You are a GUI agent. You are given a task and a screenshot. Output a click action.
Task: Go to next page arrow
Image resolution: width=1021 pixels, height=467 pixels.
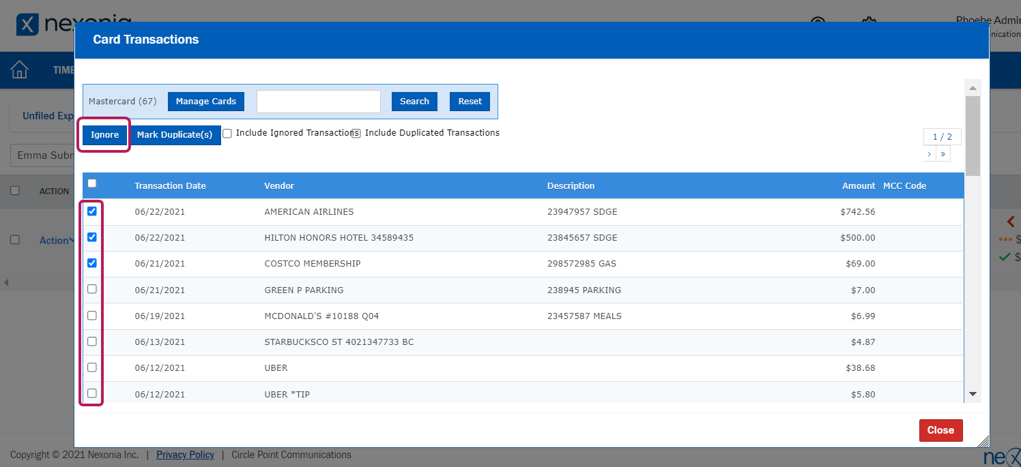(x=930, y=154)
